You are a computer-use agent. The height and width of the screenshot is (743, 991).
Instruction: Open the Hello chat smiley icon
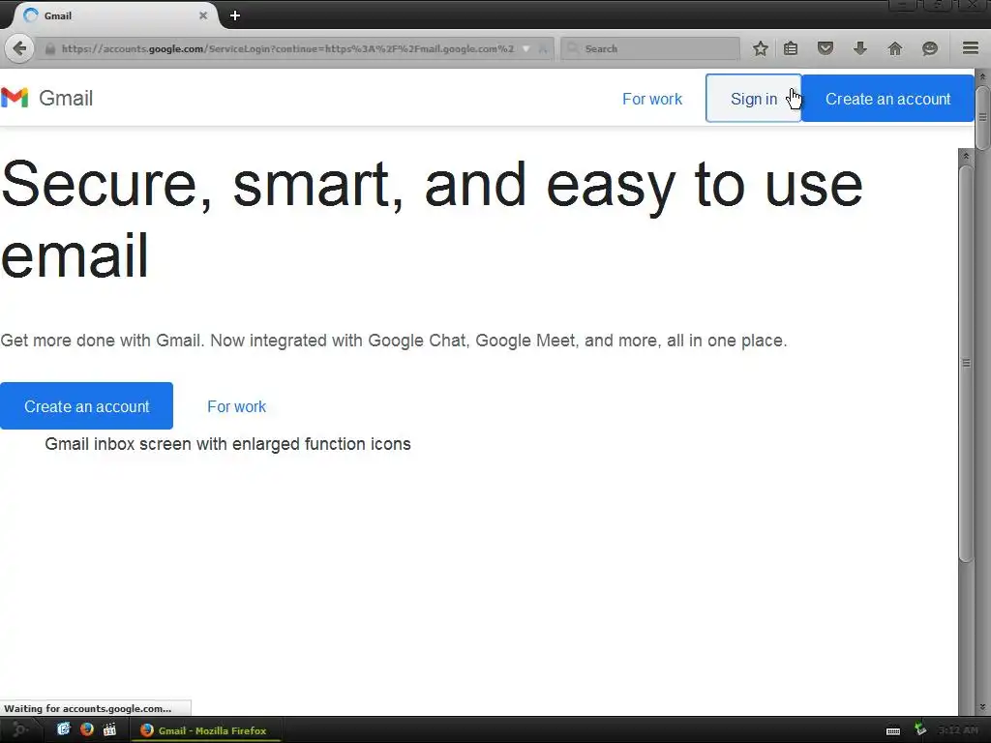[x=929, y=48]
